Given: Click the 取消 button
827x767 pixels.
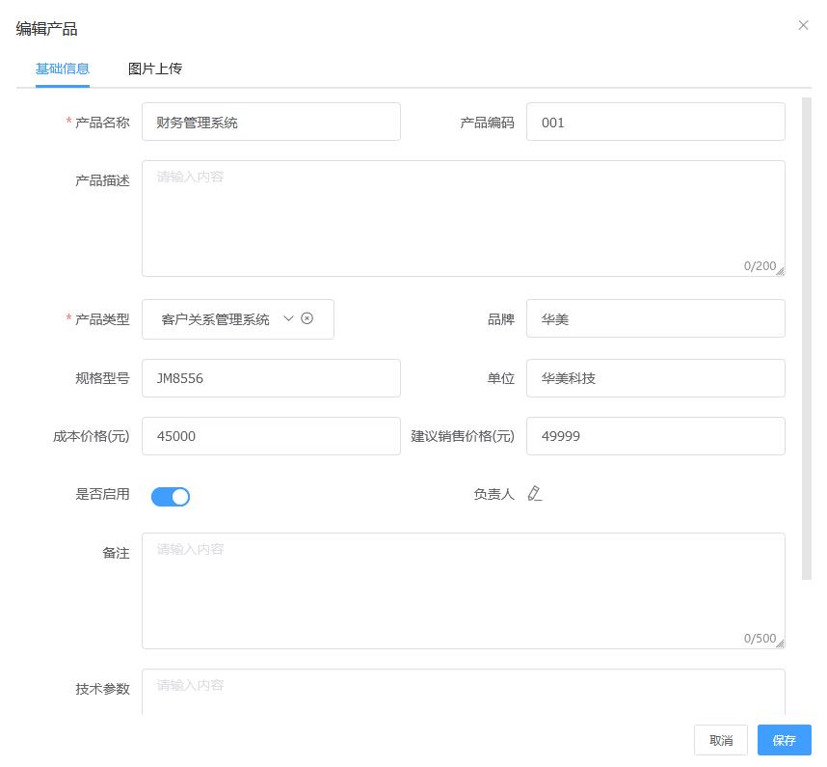Looking at the screenshot, I should 720,740.
